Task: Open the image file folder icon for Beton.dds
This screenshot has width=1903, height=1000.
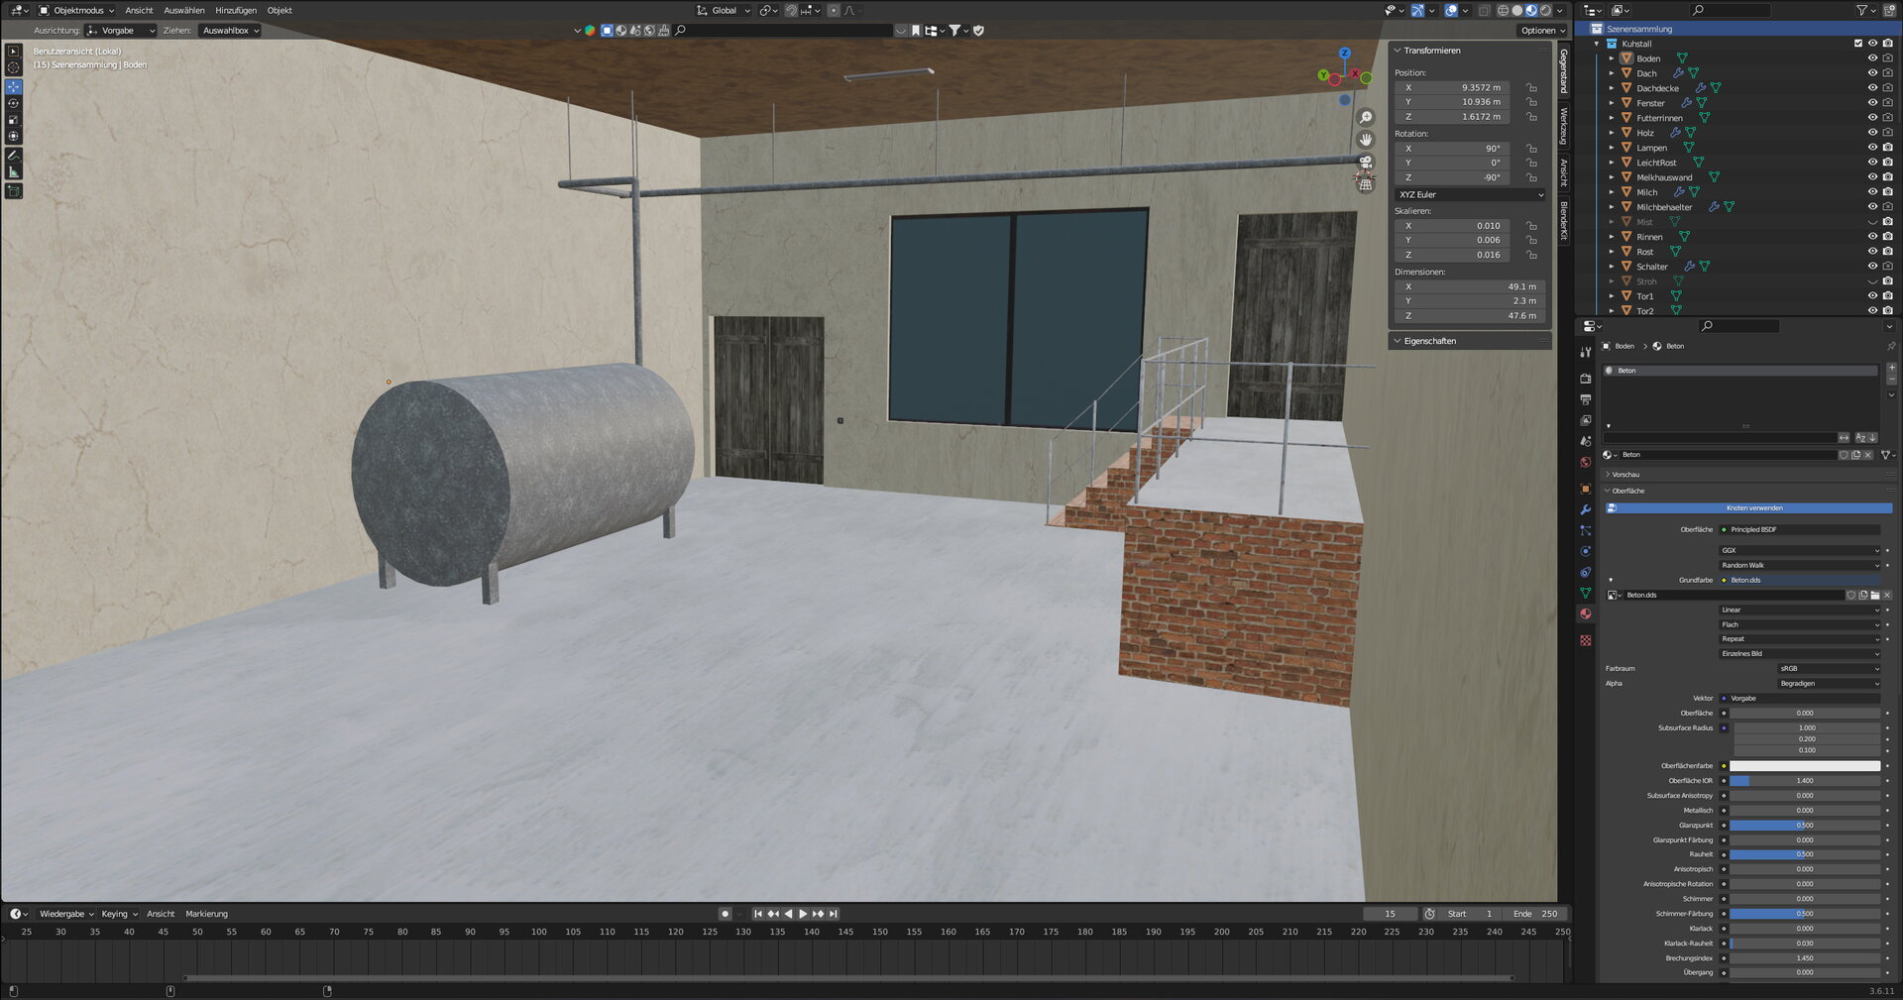Action: pyautogui.click(x=1874, y=595)
